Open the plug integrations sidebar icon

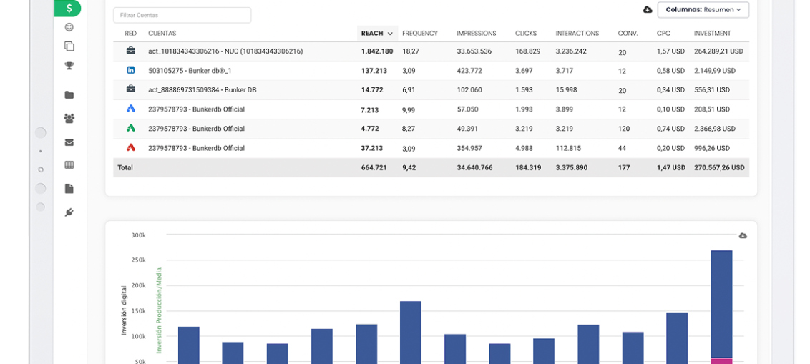pyautogui.click(x=69, y=212)
